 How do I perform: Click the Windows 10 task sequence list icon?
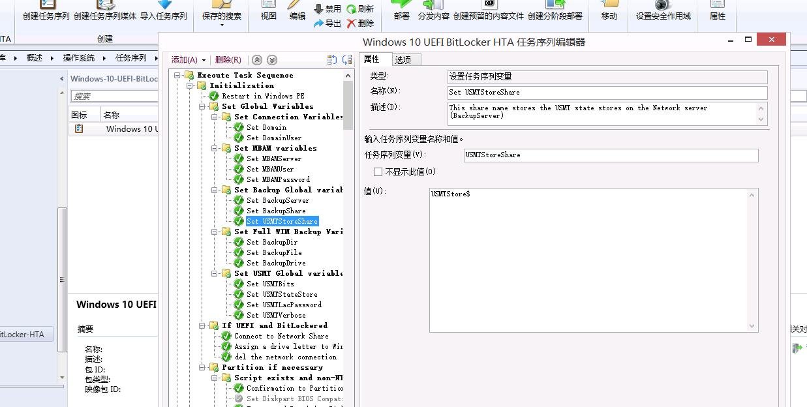click(79, 128)
